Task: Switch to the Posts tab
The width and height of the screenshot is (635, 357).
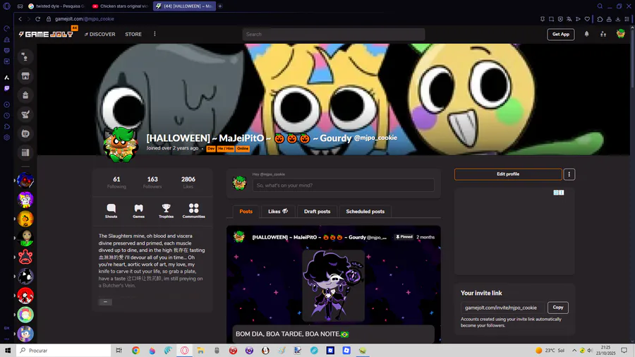Action: (246, 211)
